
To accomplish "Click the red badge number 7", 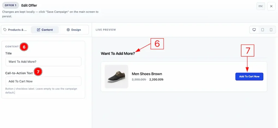I will pyautogui.click(x=38, y=72).
